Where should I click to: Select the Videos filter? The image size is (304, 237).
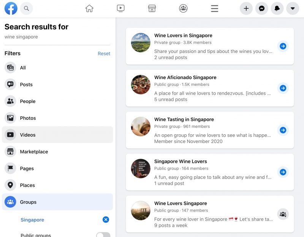pyautogui.click(x=57, y=135)
